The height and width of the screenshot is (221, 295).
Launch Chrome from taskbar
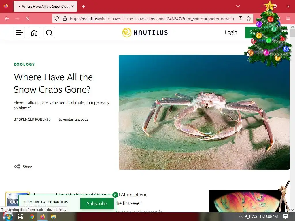point(32,217)
